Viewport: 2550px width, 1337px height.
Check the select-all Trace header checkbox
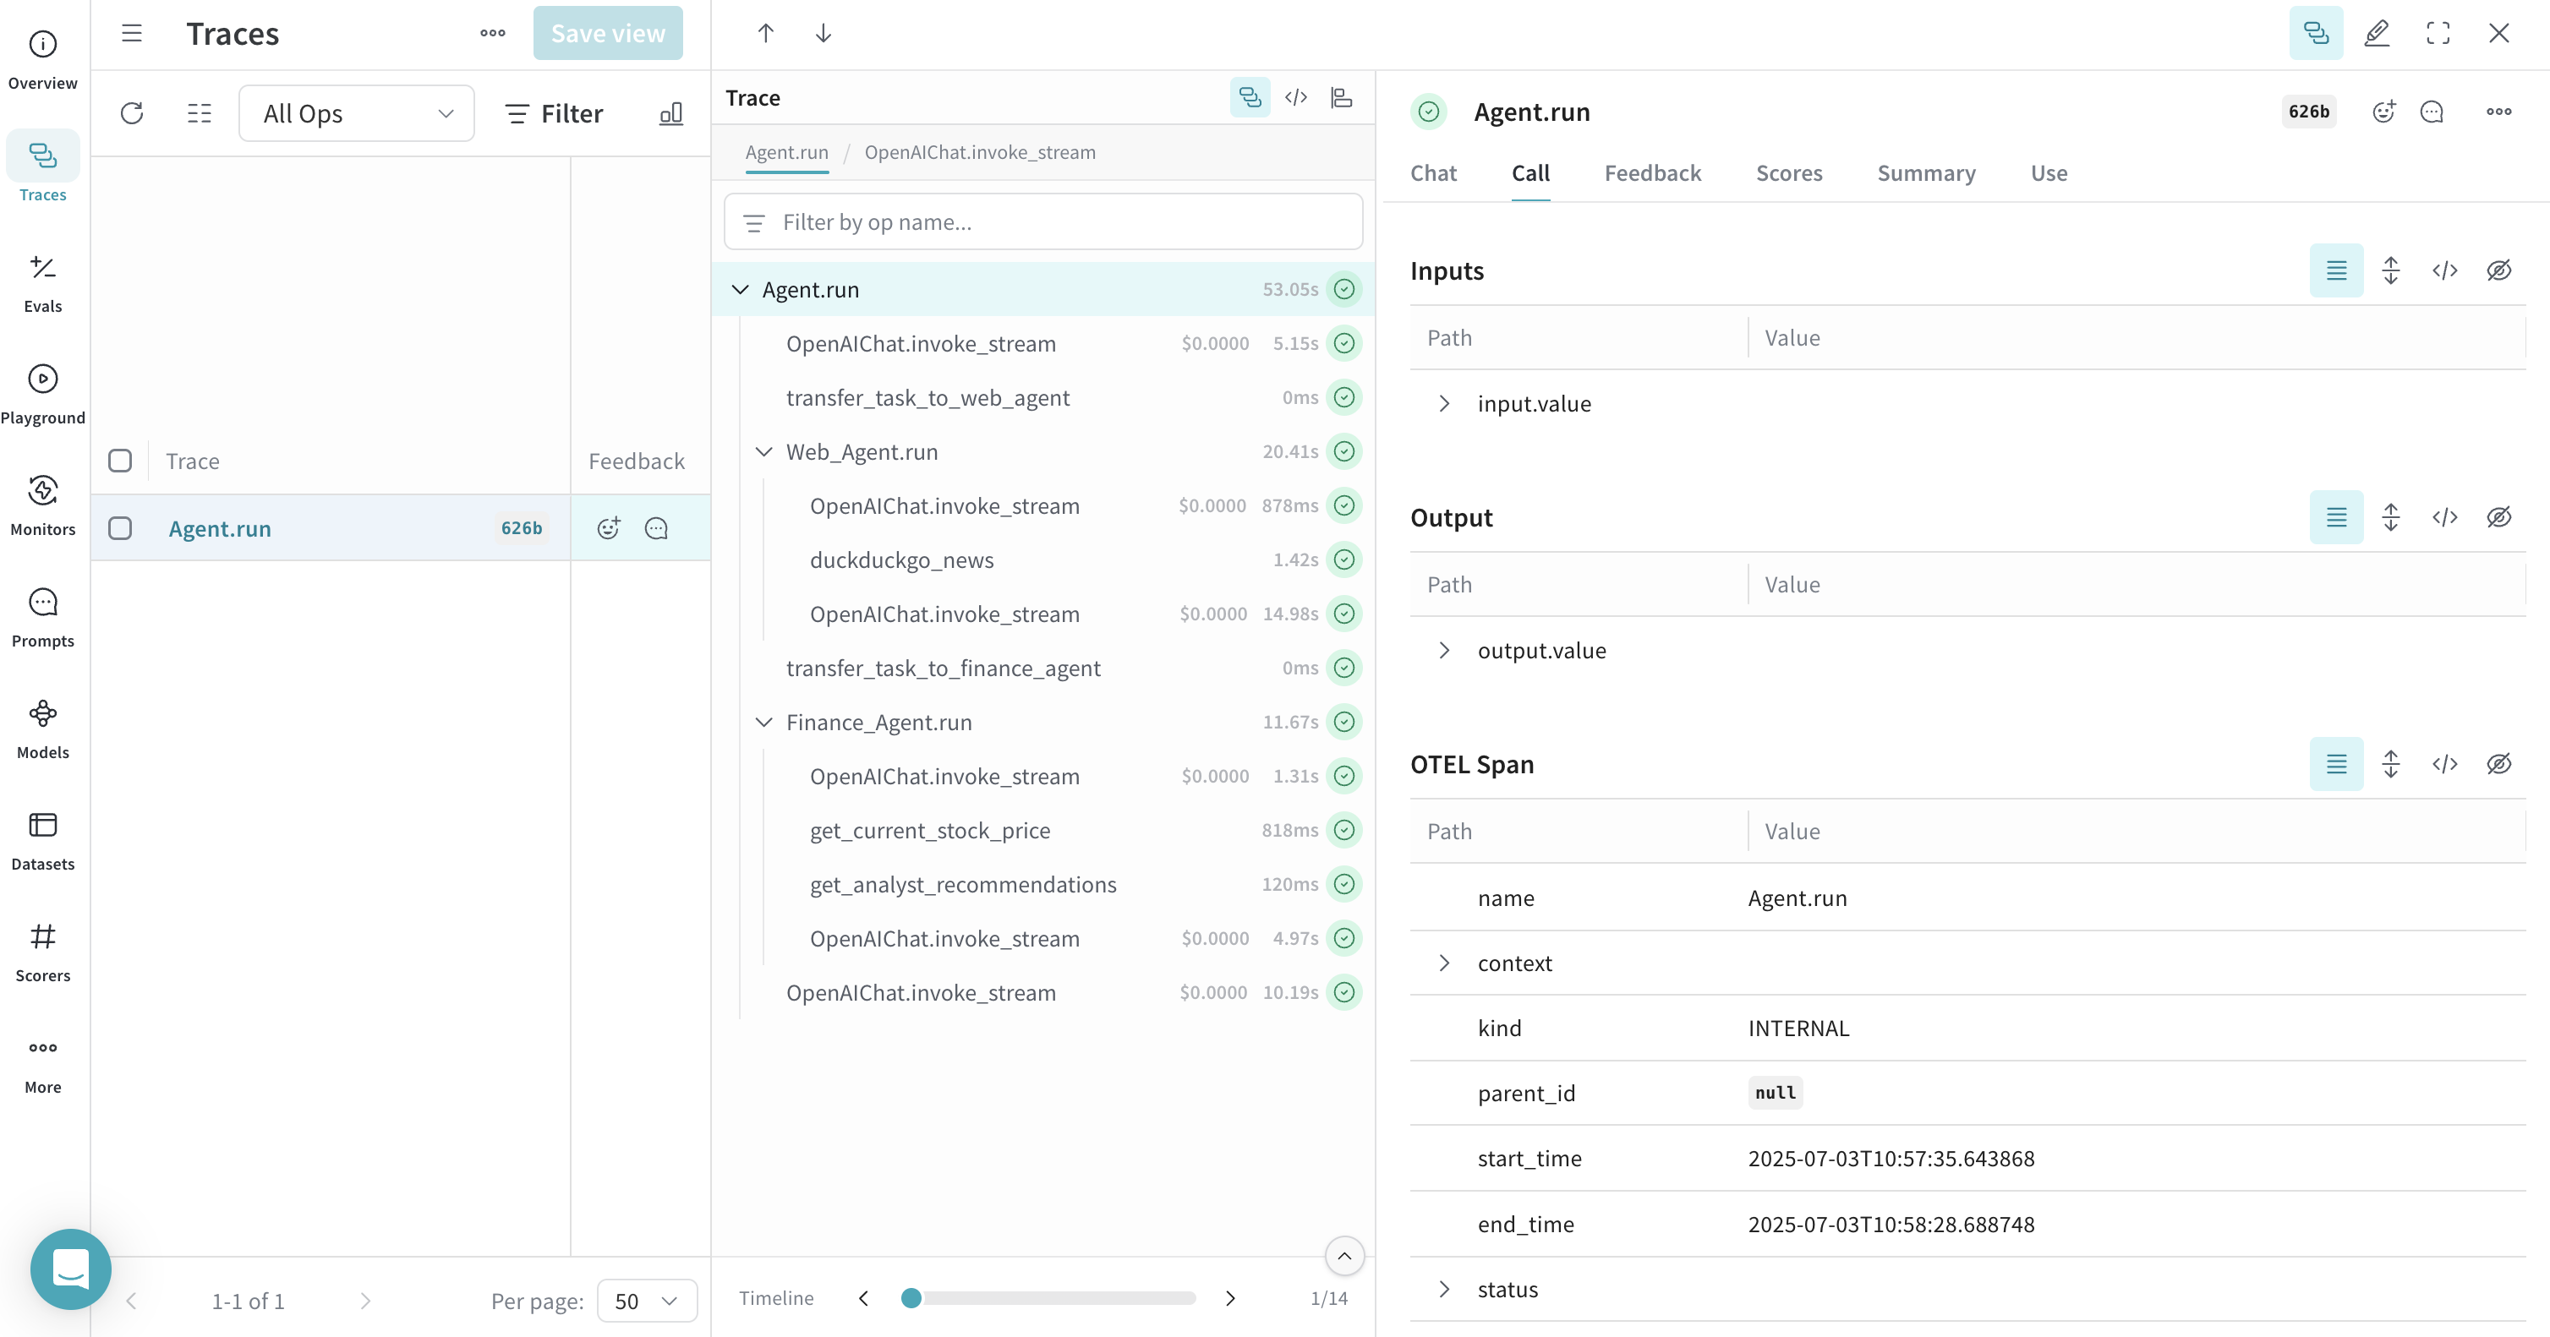pyautogui.click(x=120, y=461)
